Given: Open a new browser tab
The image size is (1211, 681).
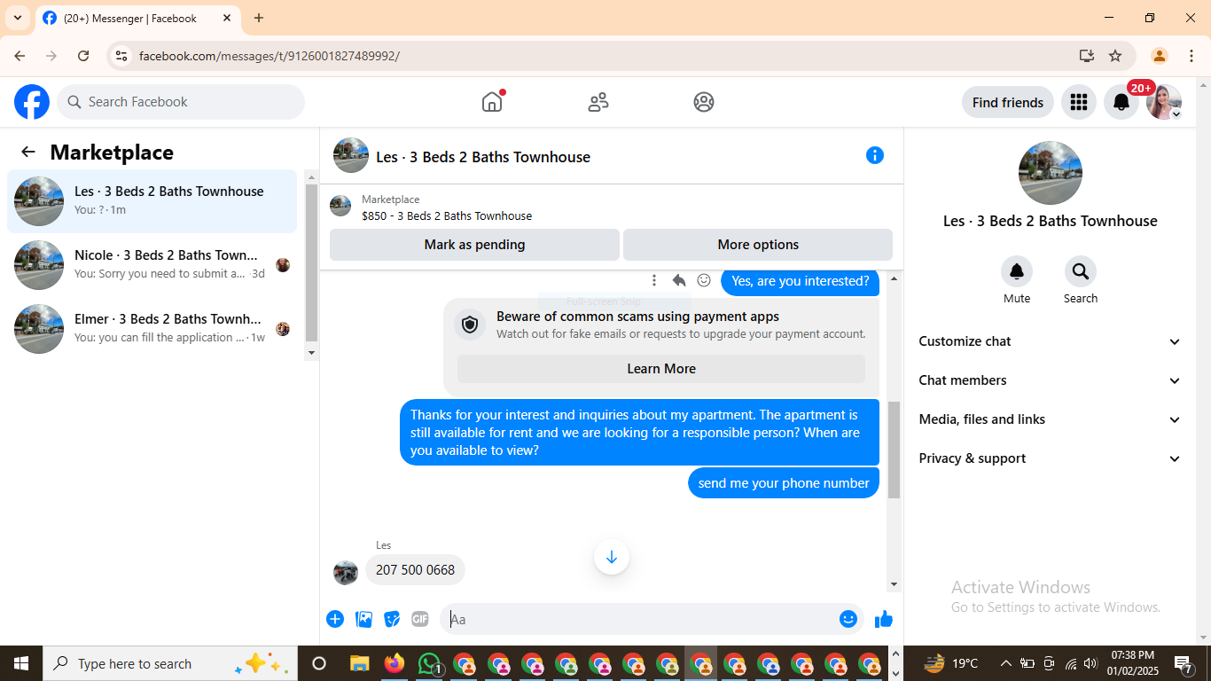Looking at the screenshot, I should point(259,18).
